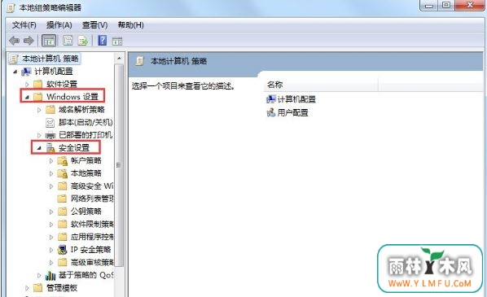Click the show/hide action pane icon
The height and width of the screenshot is (297, 487).
point(117,41)
